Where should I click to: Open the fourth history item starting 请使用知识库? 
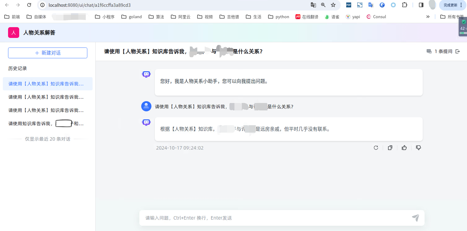pos(46,124)
